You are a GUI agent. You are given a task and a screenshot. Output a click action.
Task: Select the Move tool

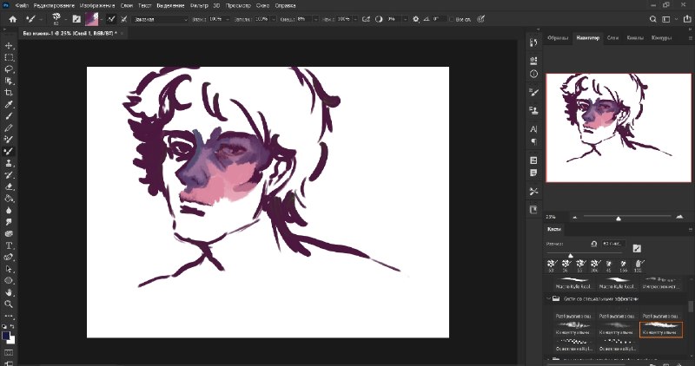tap(9, 46)
